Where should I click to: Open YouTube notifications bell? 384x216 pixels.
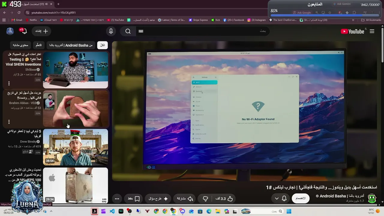[24, 31]
